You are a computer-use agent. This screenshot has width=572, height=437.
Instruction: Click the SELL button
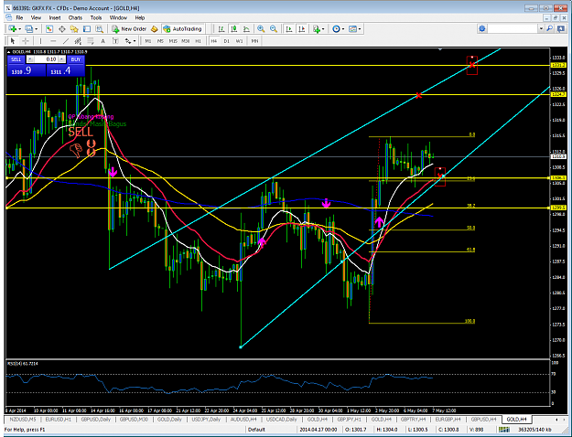(16, 59)
